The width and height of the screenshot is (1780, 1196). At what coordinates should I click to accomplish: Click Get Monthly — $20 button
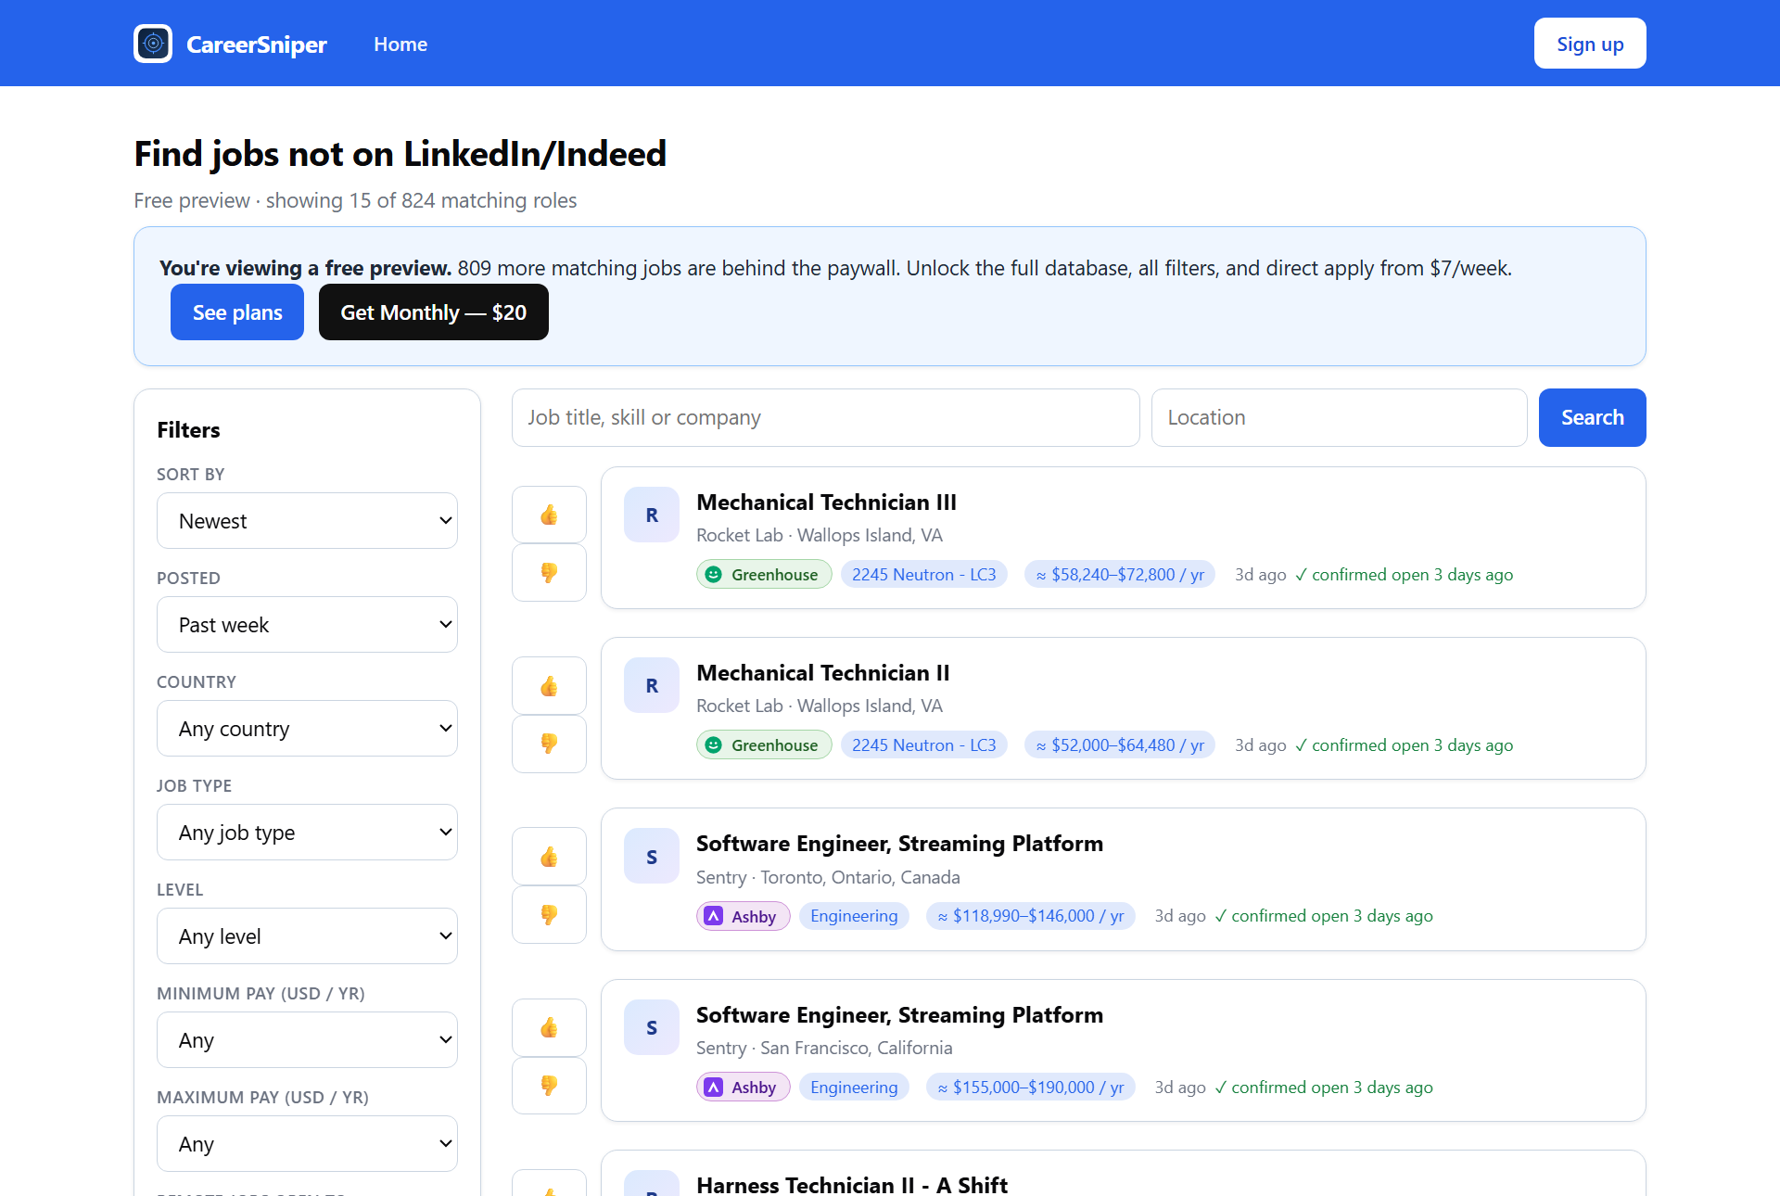(433, 312)
